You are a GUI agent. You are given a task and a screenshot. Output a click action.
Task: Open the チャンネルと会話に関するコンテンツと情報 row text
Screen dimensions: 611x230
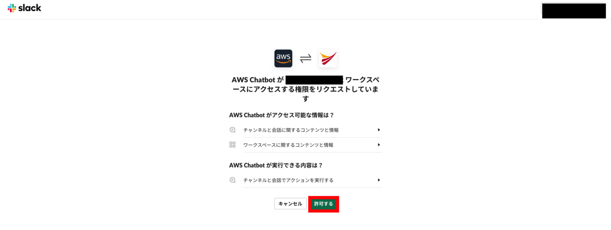(291, 130)
